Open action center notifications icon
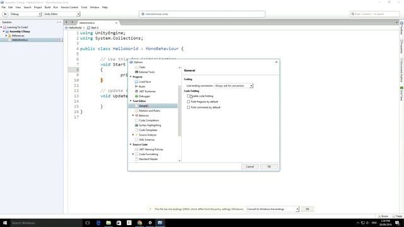The image size is (404, 227). 397,223
